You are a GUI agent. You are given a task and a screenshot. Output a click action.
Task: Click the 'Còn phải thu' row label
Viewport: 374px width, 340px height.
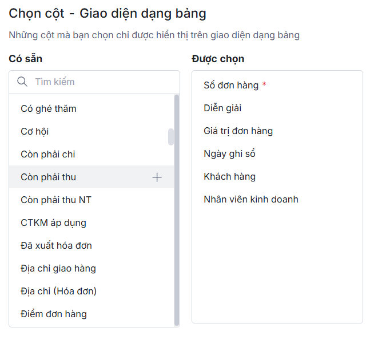coord(48,177)
